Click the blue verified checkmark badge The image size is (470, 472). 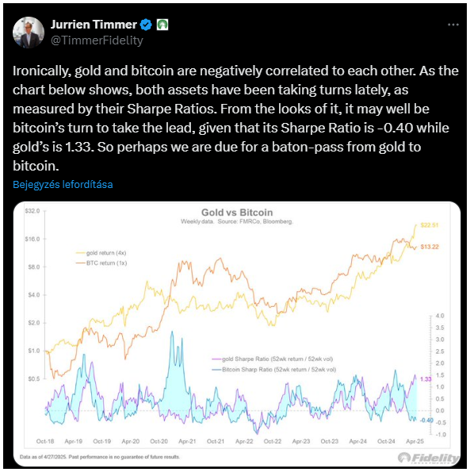[x=146, y=25]
